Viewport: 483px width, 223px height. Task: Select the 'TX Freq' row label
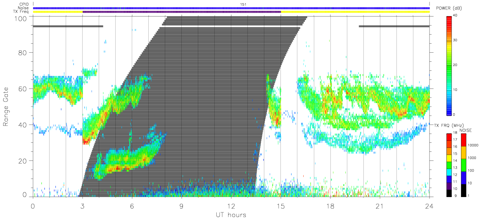[x=22, y=11]
